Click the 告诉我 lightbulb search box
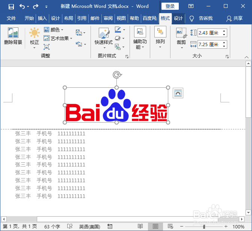 pyautogui.click(x=201, y=18)
